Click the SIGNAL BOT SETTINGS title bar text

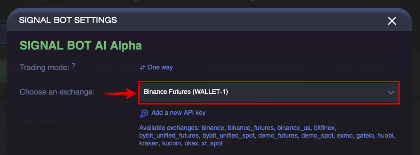tap(68, 20)
